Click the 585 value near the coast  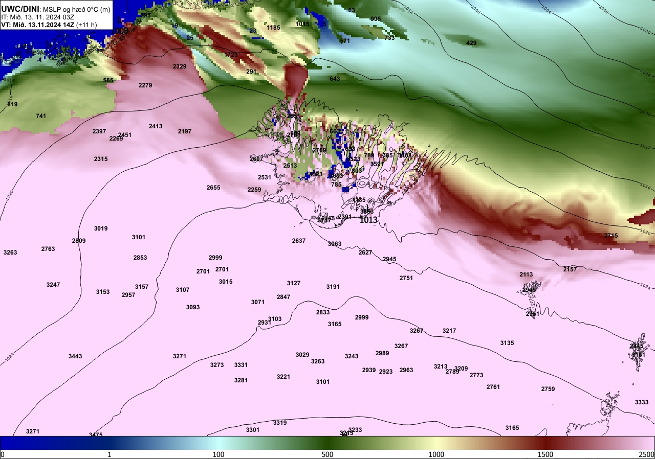click(x=108, y=80)
